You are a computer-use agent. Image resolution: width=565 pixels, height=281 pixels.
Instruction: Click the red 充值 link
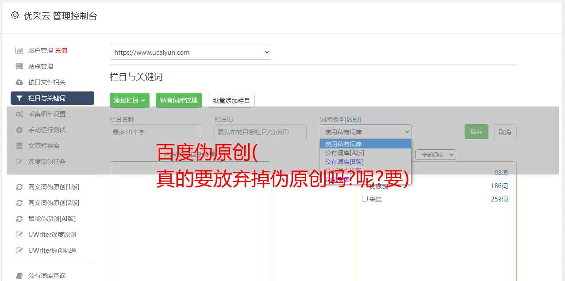(61, 50)
